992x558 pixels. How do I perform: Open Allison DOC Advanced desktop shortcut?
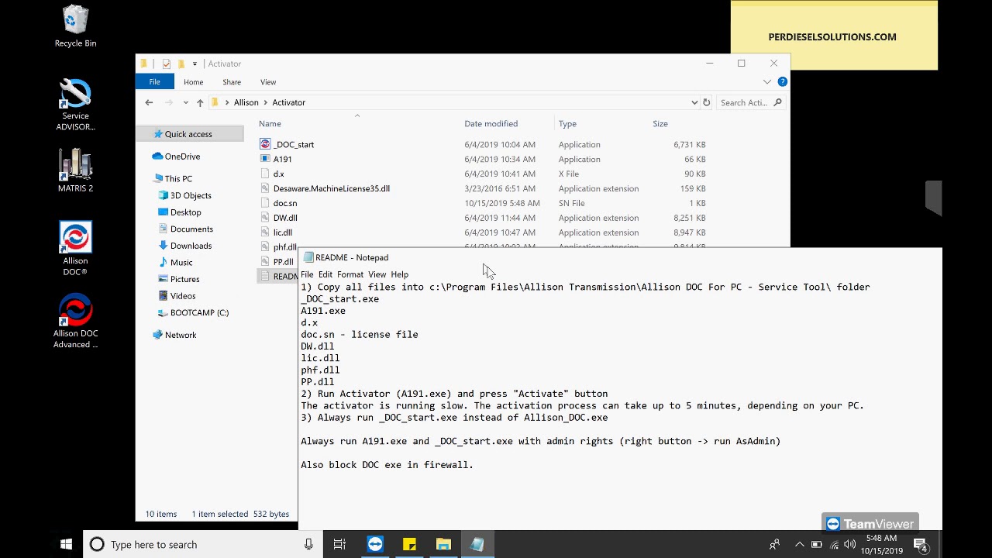click(x=75, y=322)
